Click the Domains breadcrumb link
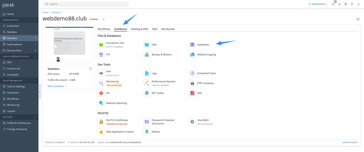The height and width of the screenshot is (152, 364). click(56, 12)
